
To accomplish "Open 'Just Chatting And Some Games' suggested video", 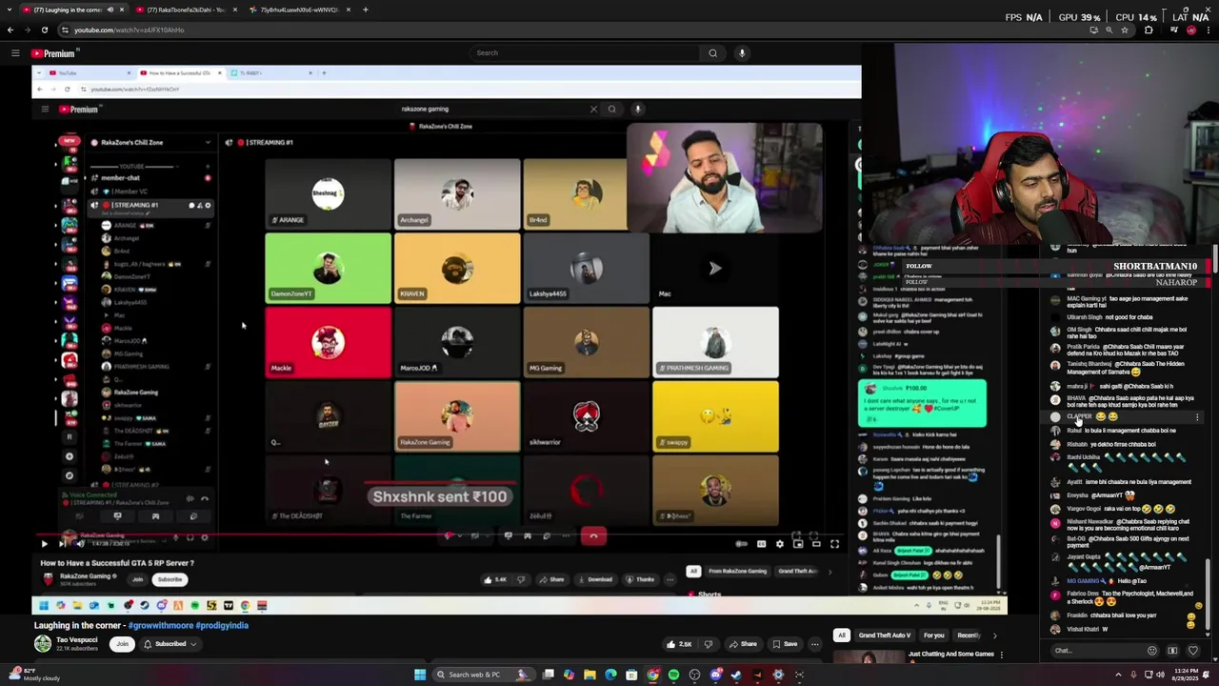I will tap(950, 655).
